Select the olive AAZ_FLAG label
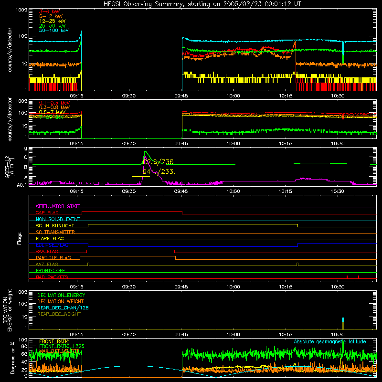This screenshot has height=382, width=382. point(47,264)
